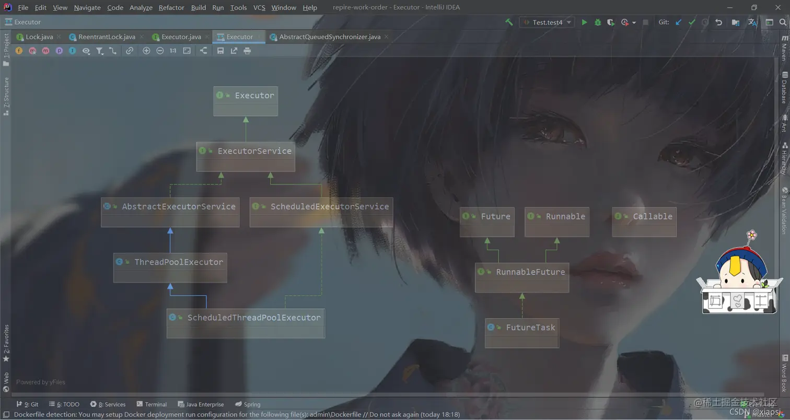This screenshot has width=790, height=420.
Task: Update project with the blue Git arrow
Action: point(678,22)
